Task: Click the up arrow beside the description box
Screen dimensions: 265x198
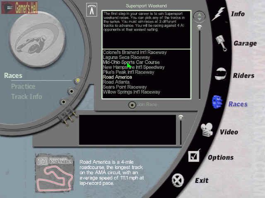Action: 200,14
